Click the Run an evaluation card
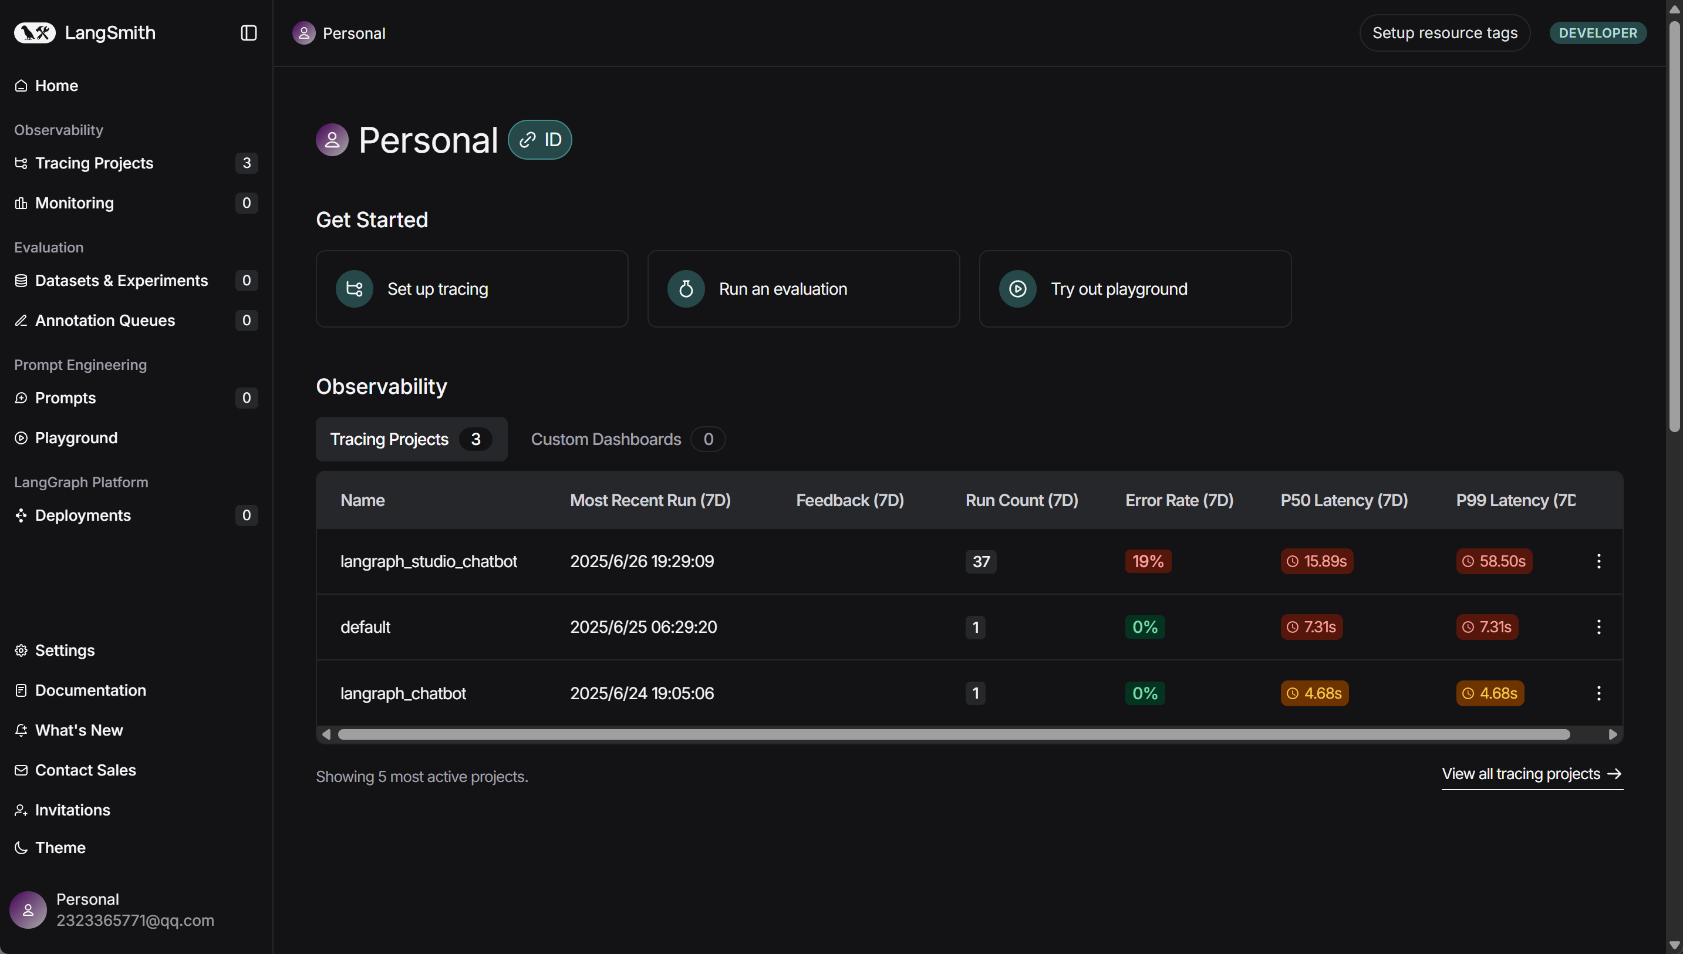Viewport: 1683px width, 954px height. coord(803,289)
